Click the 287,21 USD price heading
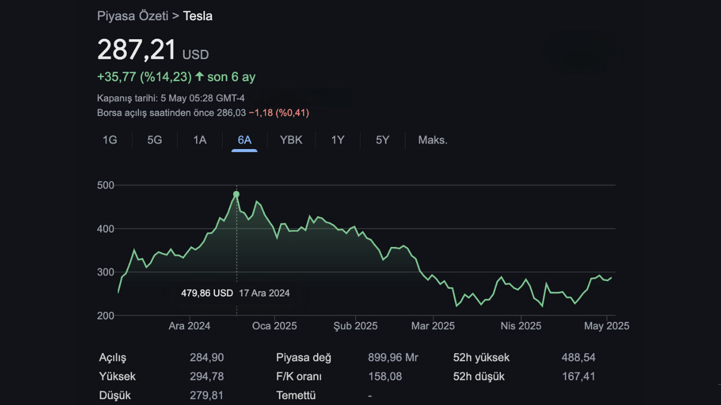 [137, 51]
